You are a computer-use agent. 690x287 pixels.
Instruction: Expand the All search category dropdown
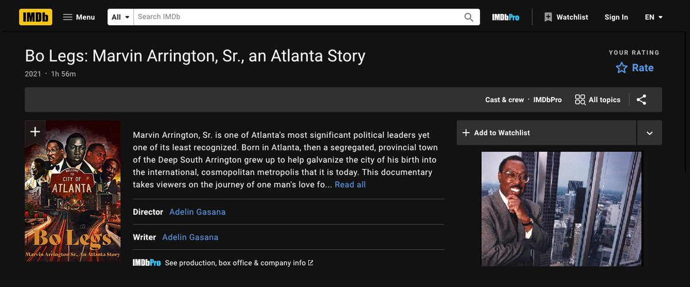pos(121,17)
